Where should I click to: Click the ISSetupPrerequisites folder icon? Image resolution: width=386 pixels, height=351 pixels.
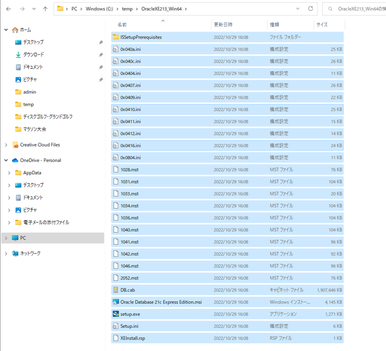[116, 37]
